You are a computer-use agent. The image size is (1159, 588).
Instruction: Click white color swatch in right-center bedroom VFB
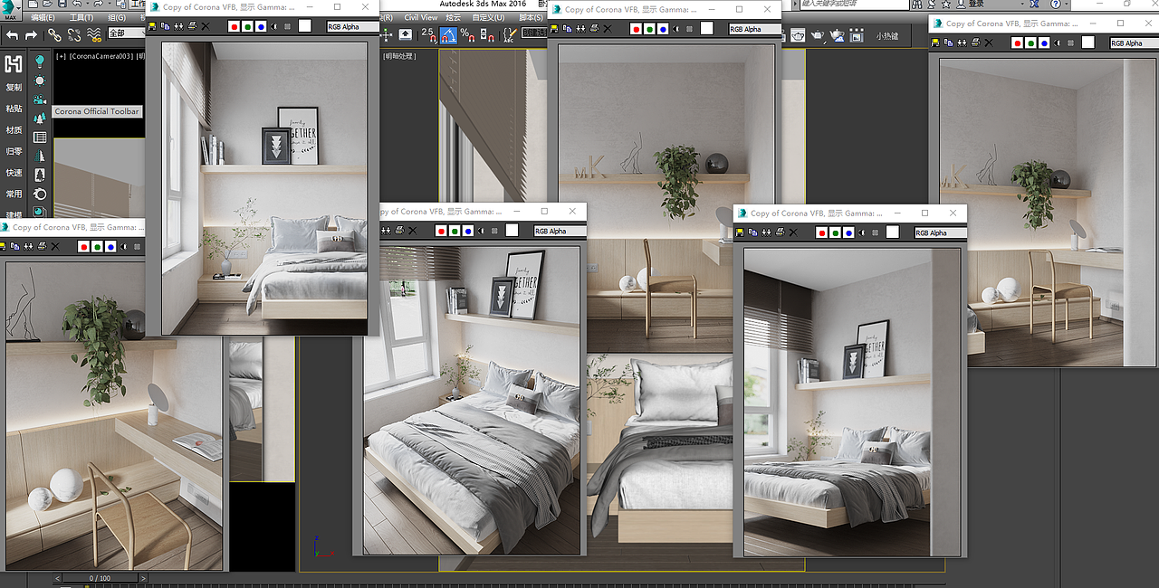[892, 232]
